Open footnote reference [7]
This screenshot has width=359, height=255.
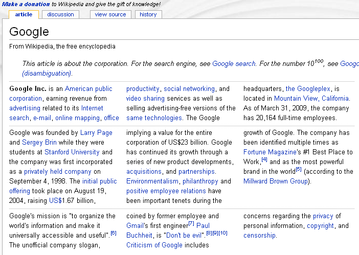point(191,223)
